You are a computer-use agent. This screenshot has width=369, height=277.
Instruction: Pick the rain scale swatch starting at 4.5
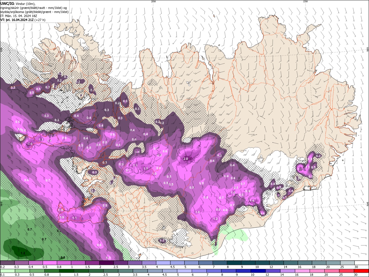point(170,271)
